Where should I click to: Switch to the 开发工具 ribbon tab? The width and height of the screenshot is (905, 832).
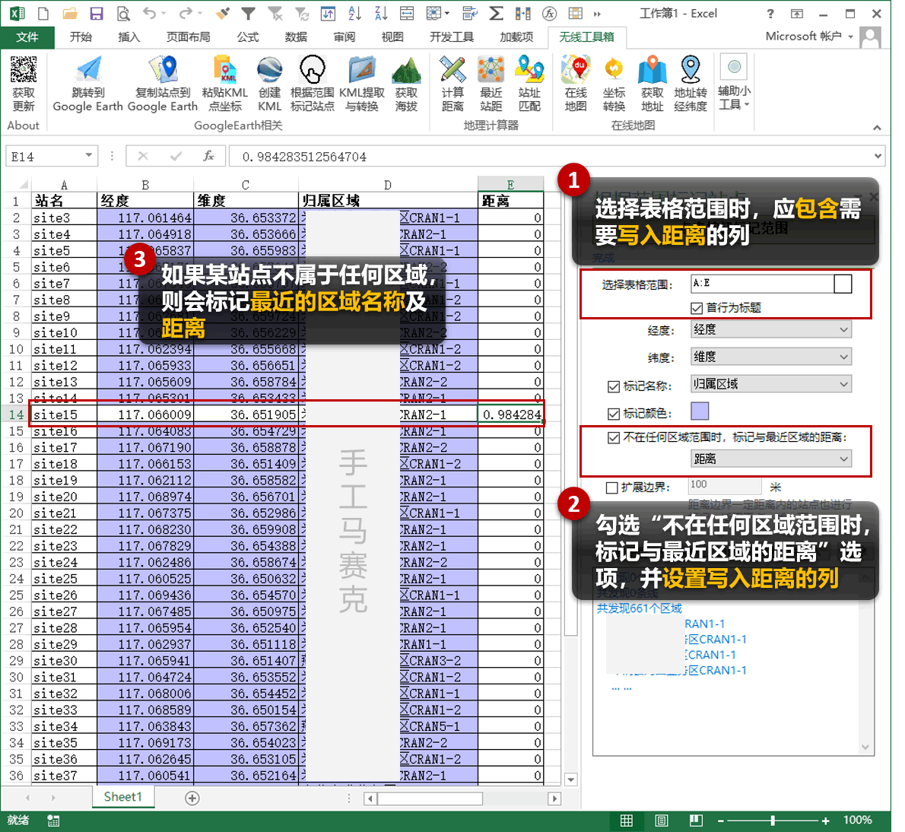[x=451, y=37]
